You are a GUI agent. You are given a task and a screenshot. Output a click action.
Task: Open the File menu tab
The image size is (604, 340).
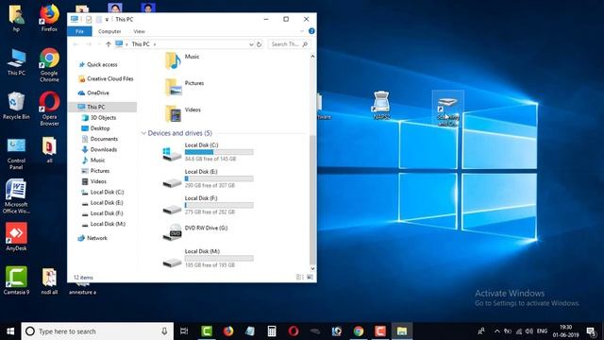coord(79,31)
